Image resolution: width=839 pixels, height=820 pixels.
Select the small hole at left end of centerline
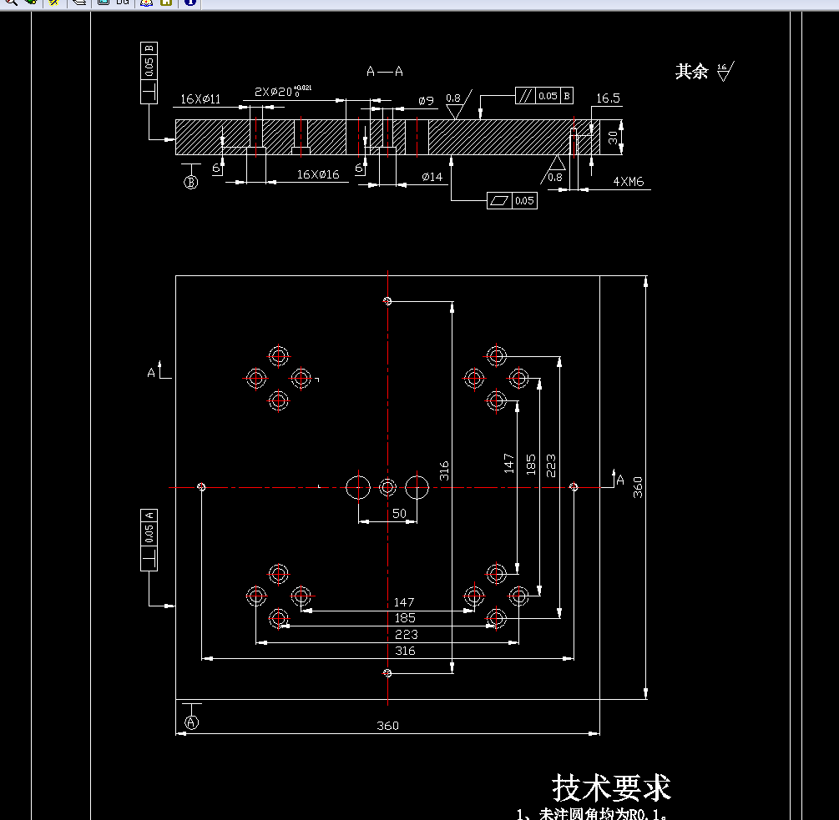(201, 487)
